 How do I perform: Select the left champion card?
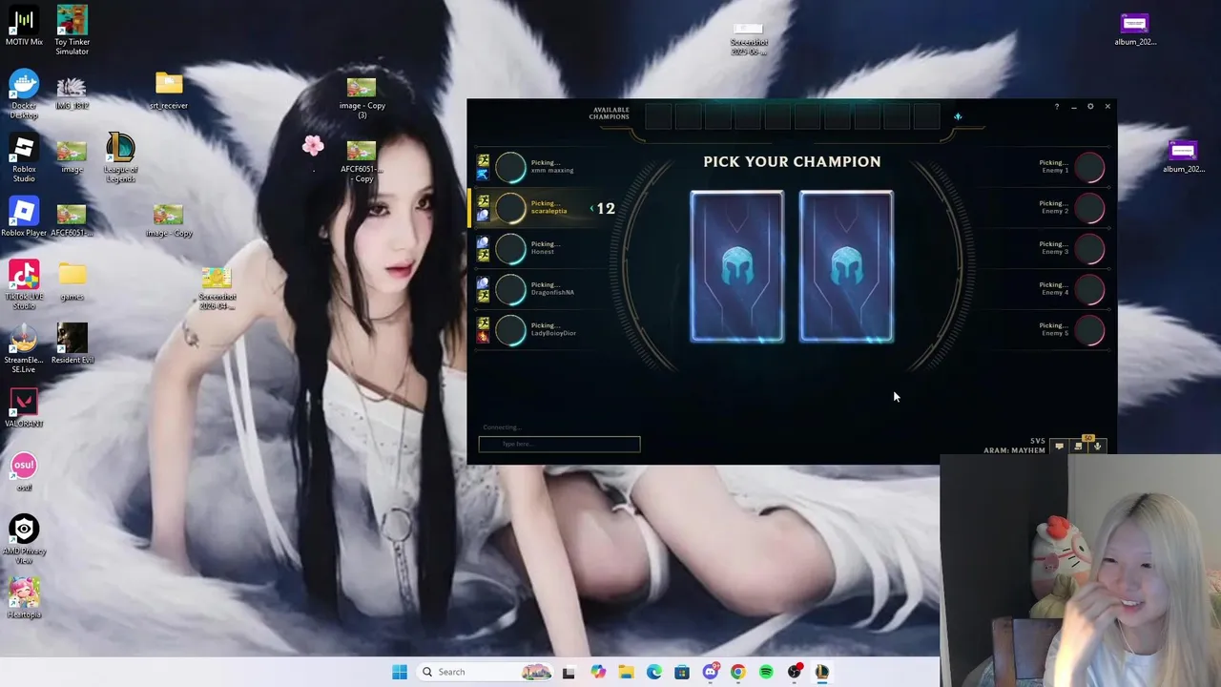click(736, 266)
